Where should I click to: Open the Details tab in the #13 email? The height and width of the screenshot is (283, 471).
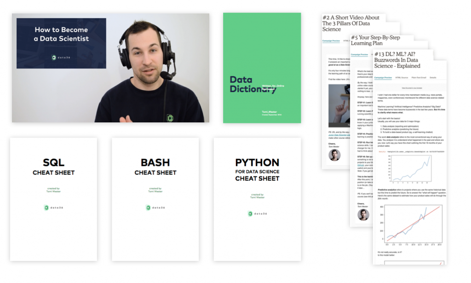coord(433,77)
